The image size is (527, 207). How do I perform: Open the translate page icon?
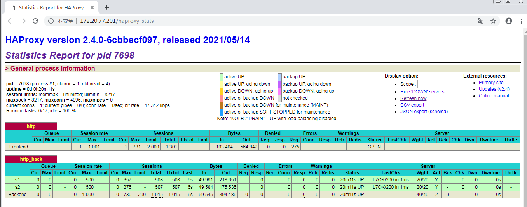coord(481,21)
